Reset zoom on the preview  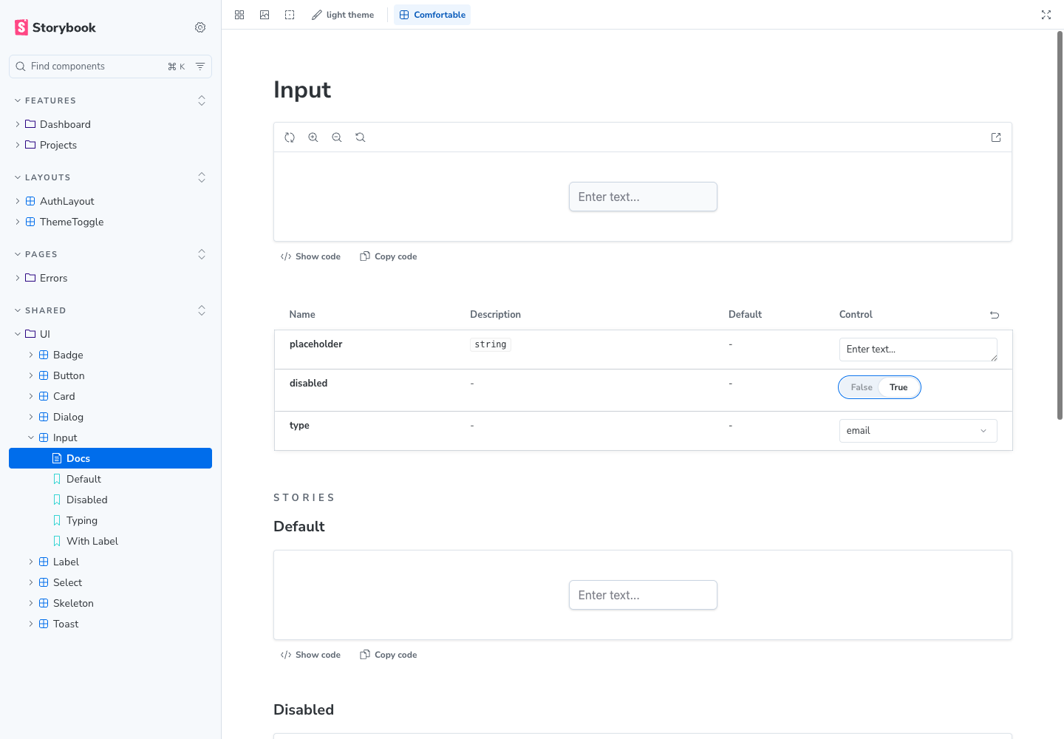[361, 137]
